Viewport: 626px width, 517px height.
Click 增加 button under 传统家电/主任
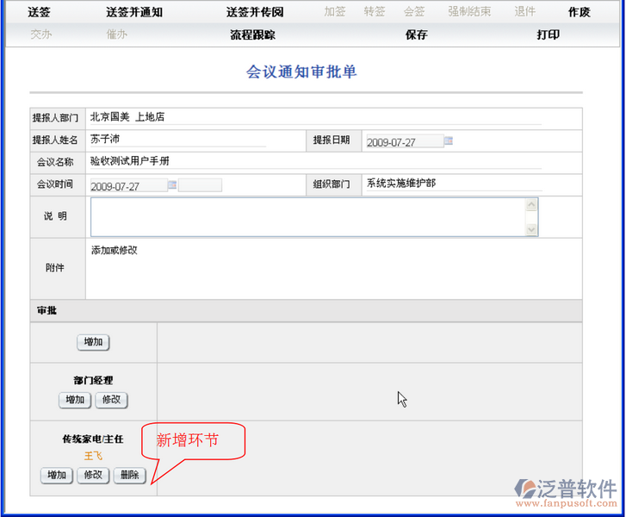pos(57,476)
